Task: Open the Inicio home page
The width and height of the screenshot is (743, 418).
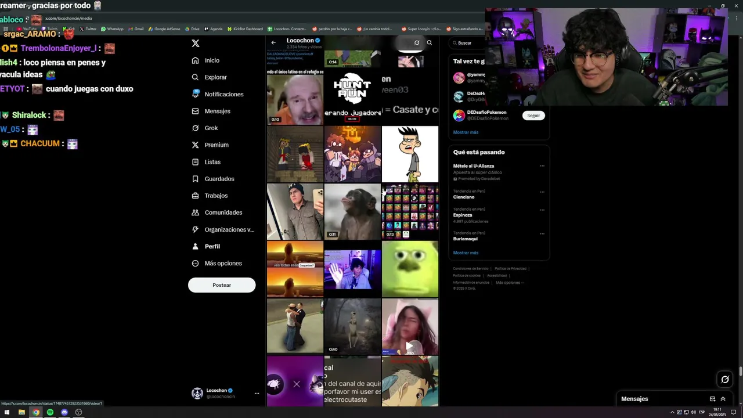Action: pos(205,60)
